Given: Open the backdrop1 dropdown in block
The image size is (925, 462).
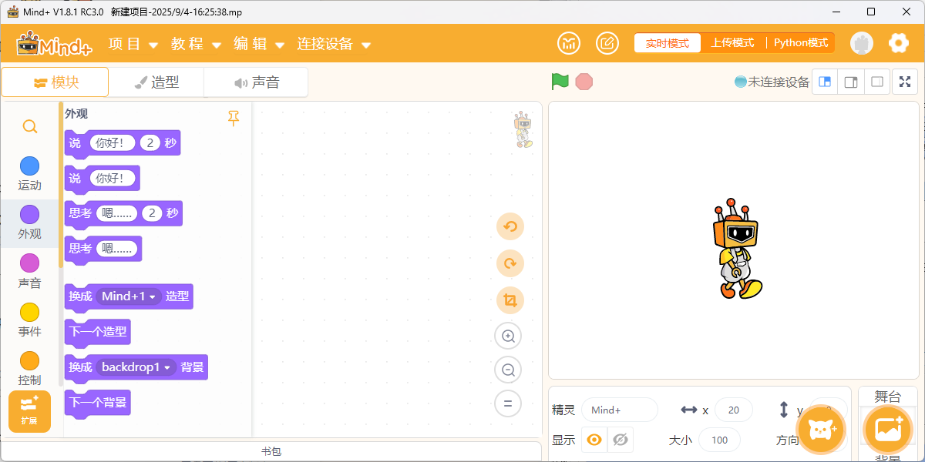Looking at the screenshot, I should pos(136,367).
